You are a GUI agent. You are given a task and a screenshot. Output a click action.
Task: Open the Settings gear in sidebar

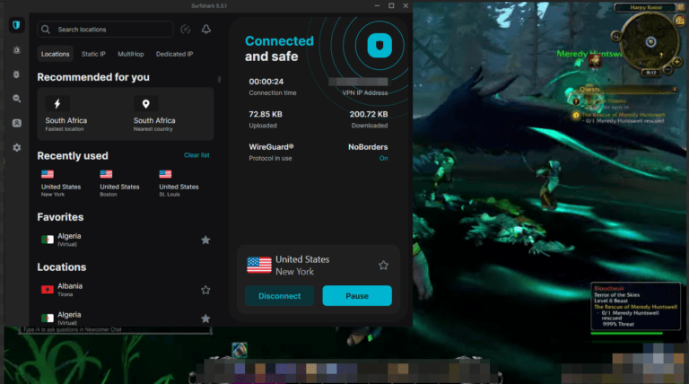16,147
